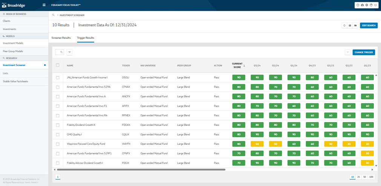Click the yellow Q1/23 score 50 for Fidelity Advisor
The height and width of the screenshot is (186, 381).
coord(367,163)
